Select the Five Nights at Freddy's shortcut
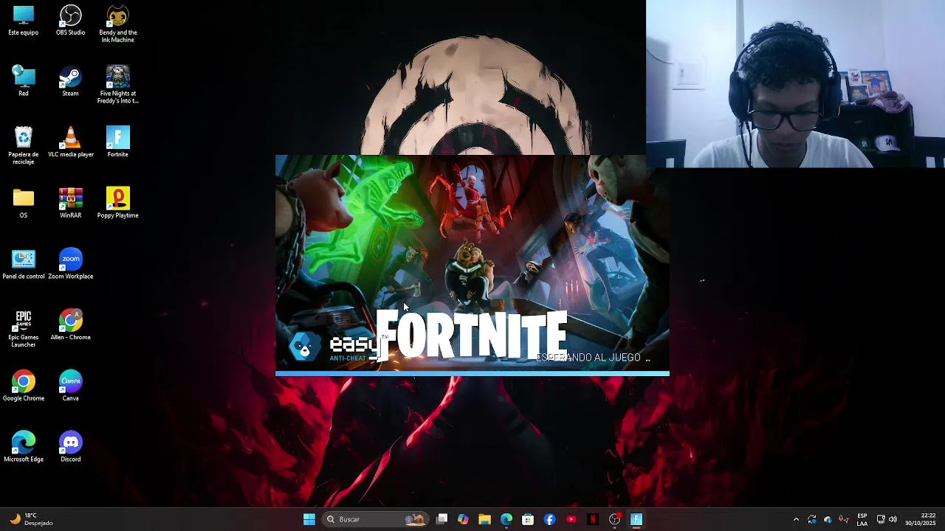This screenshot has width=945, height=531. pyautogui.click(x=118, y=85)
